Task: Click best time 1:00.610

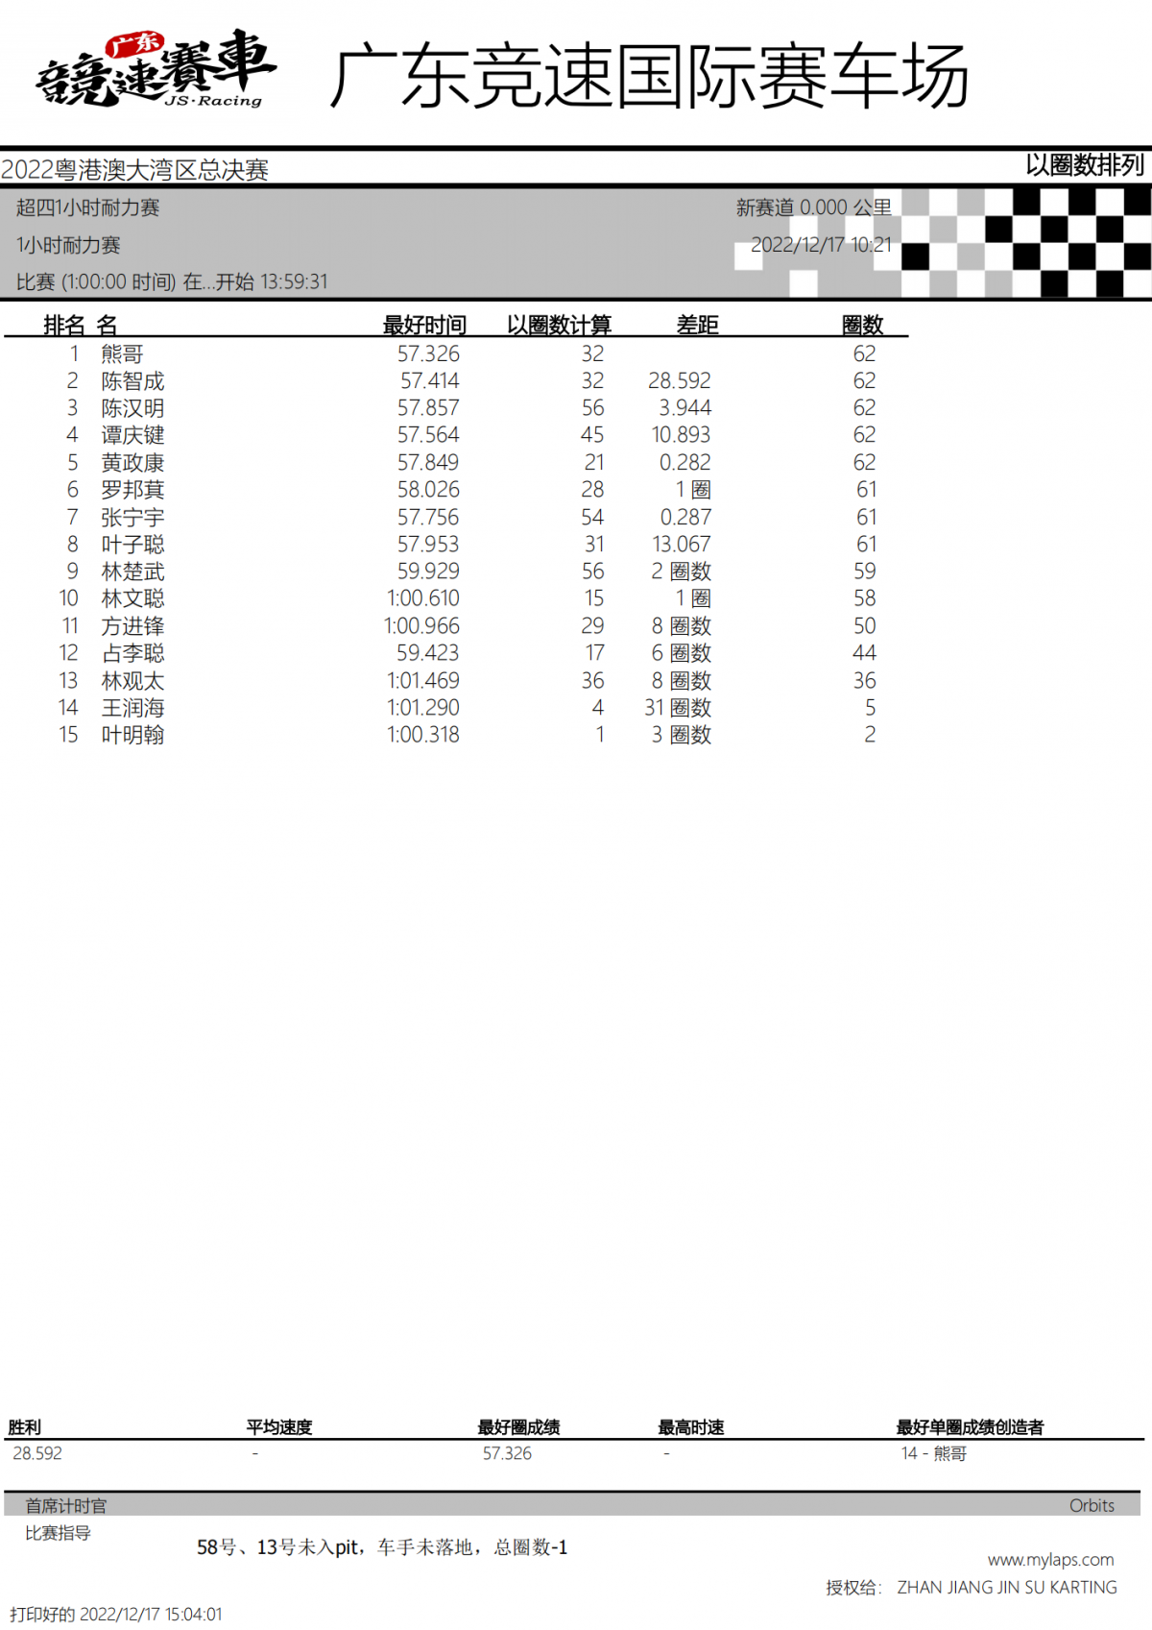Action: (x=422, y=598)
